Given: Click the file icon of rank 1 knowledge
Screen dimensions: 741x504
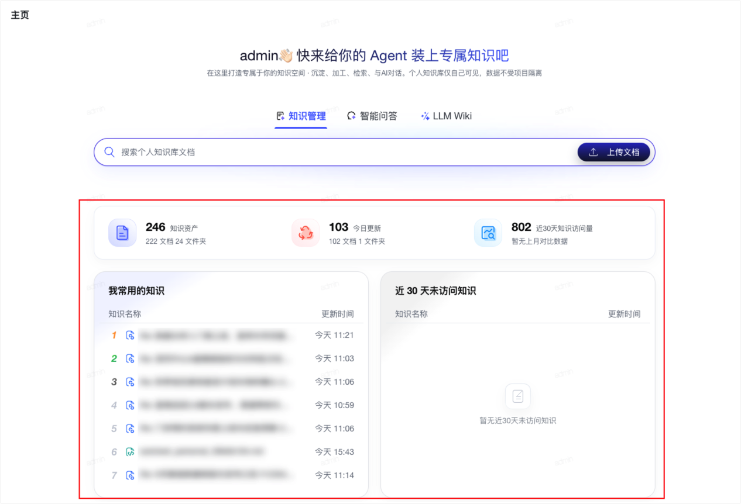Looking at the screenshot, I should pyautogui.click(x=131, y=335).
